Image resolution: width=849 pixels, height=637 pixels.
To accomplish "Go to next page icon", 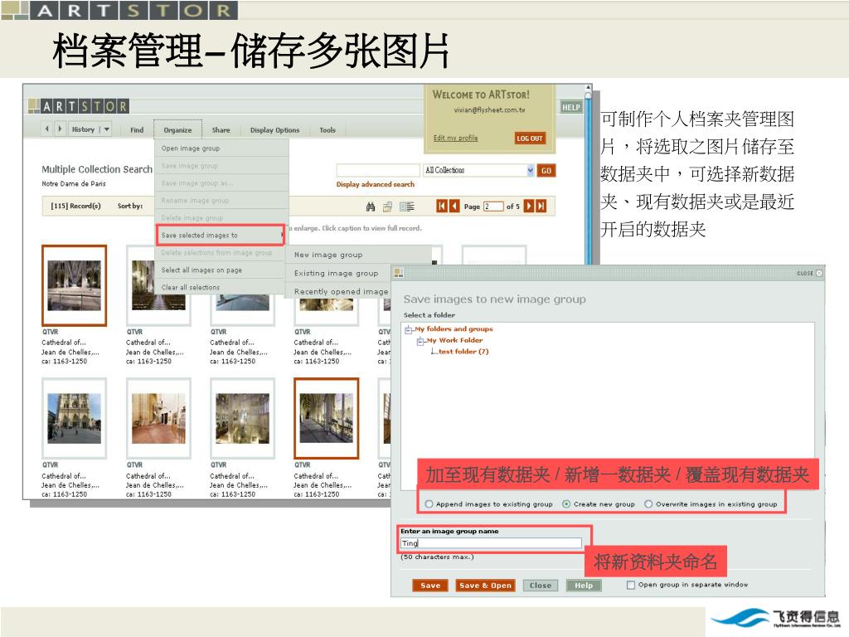I will pyautogui.click(x=528, y=206).
